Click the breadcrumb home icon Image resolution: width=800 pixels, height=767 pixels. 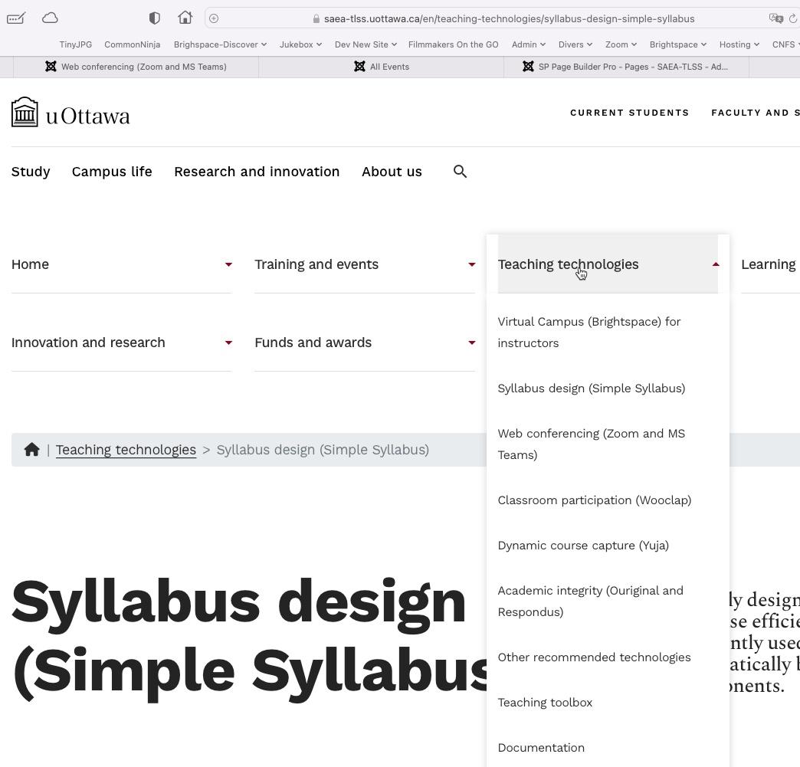coord(31,450)
